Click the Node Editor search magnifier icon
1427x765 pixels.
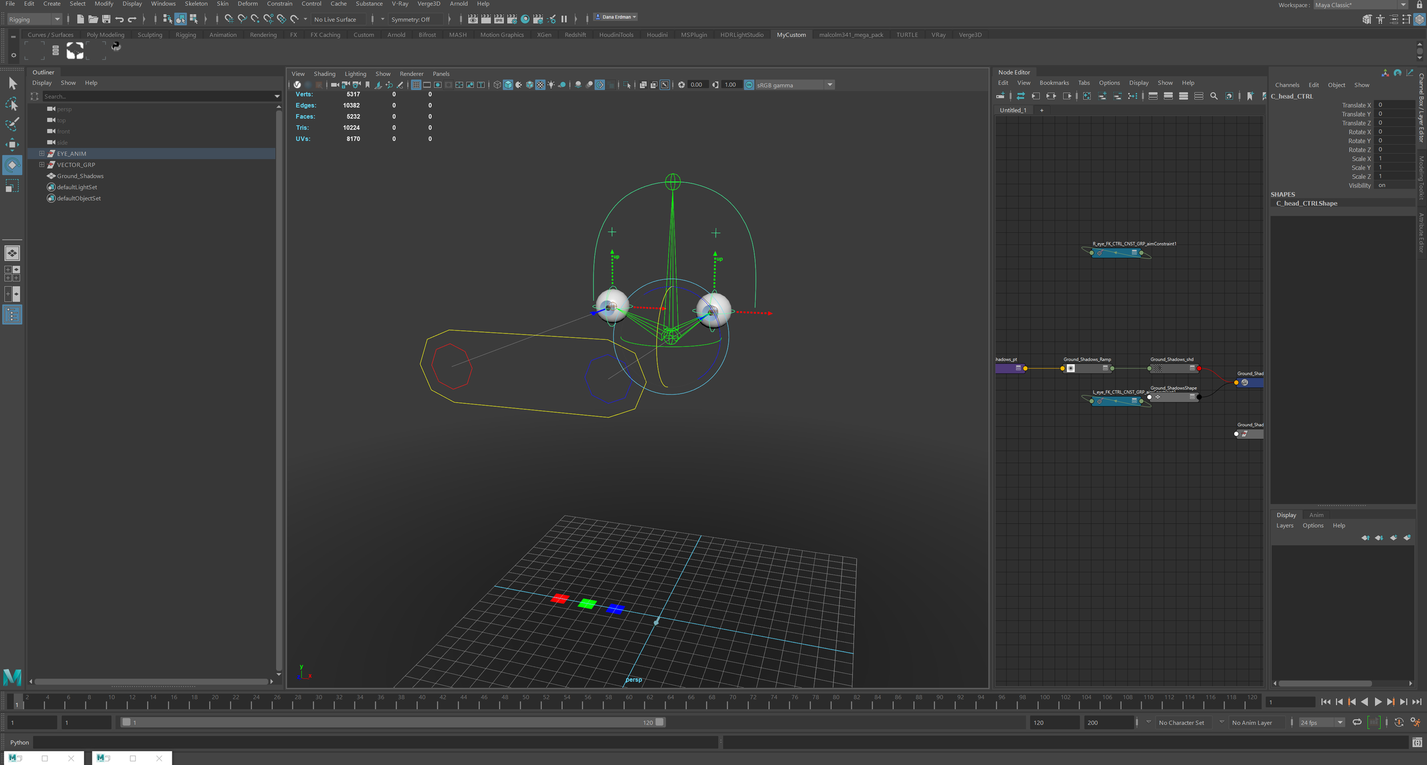click(x=1214, y=96)
